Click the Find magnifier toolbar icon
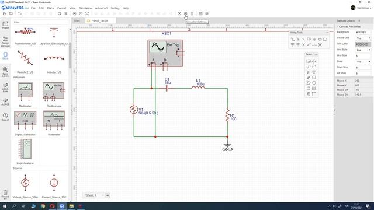The image size is (374, 210). pos(60,14)
